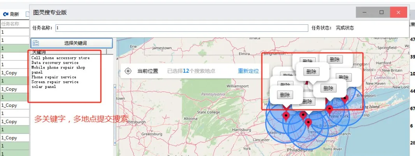This screenshot has height=156, width=415.
Task: Minimize the 图灵搜专业版 dialog
Action: pyautogui.click(x=364, y=12)
